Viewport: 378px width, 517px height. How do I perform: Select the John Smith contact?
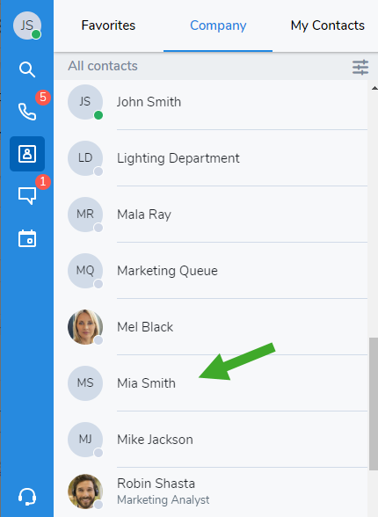tap(211, 102)
